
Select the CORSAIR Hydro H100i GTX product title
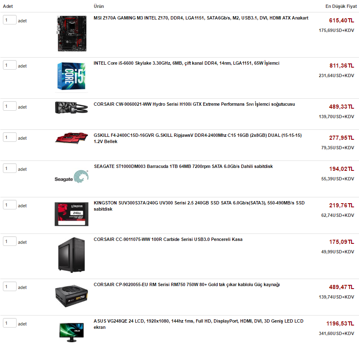[194, 104]
